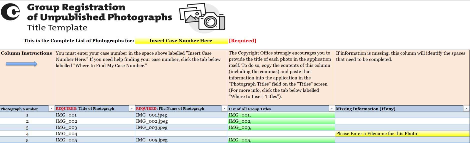
Task: Select title cell IMG_001
Action: [x=95, y=115]
